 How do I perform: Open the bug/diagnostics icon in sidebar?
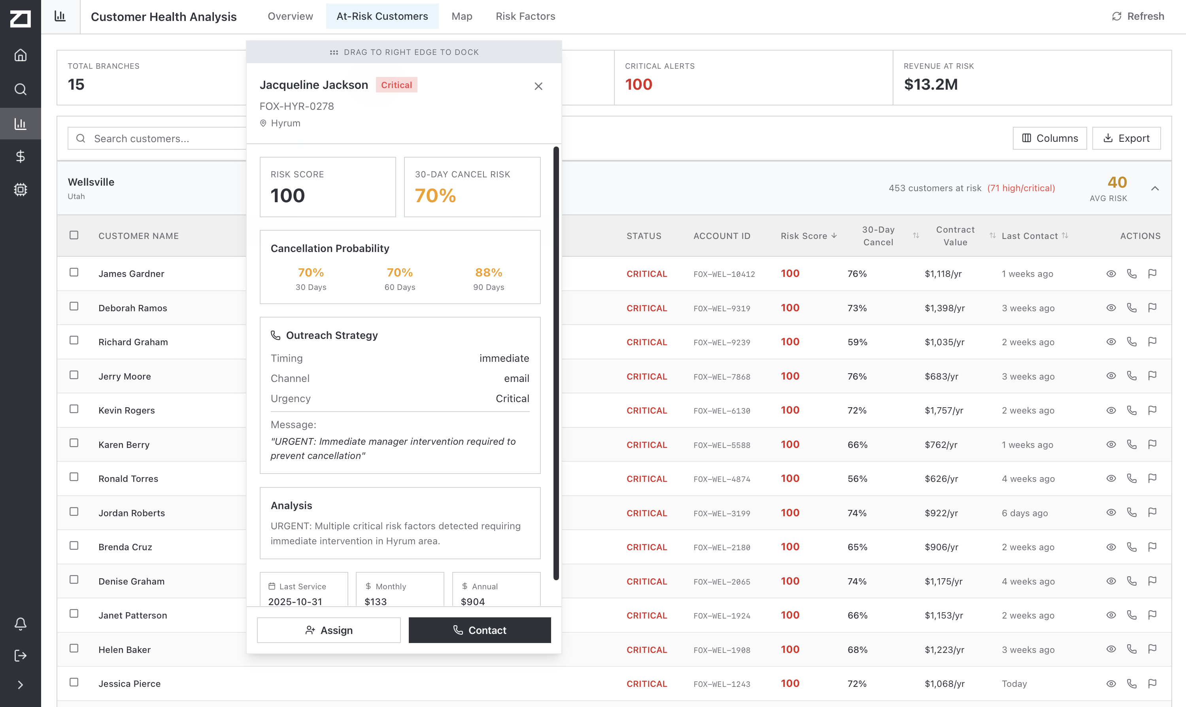21,190
